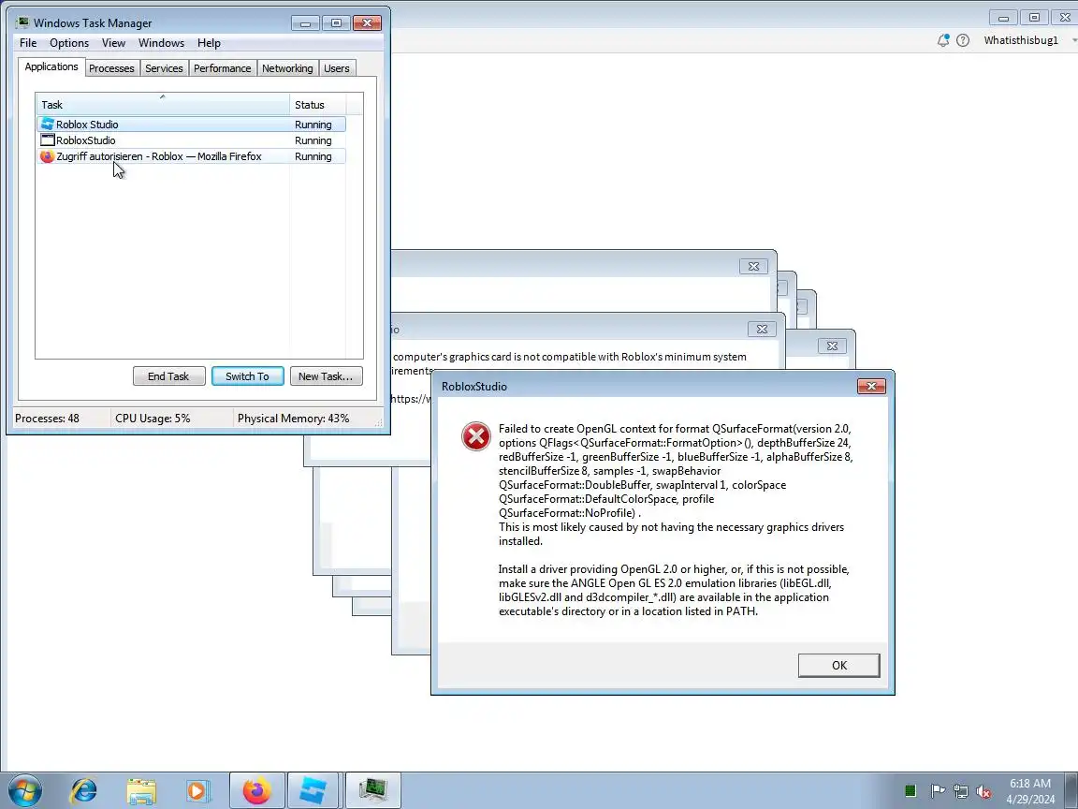Maximize the Windows Task Manager window
1078x809 pixels.
[336, 23]
